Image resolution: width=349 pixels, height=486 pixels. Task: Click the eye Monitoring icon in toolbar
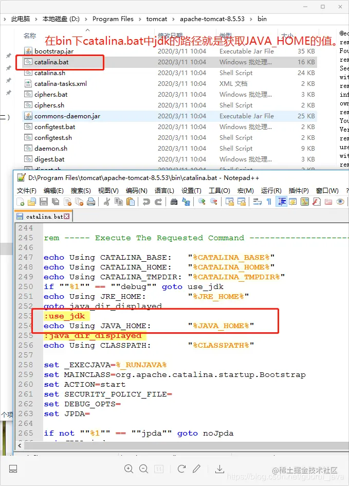tap(340, 202)
